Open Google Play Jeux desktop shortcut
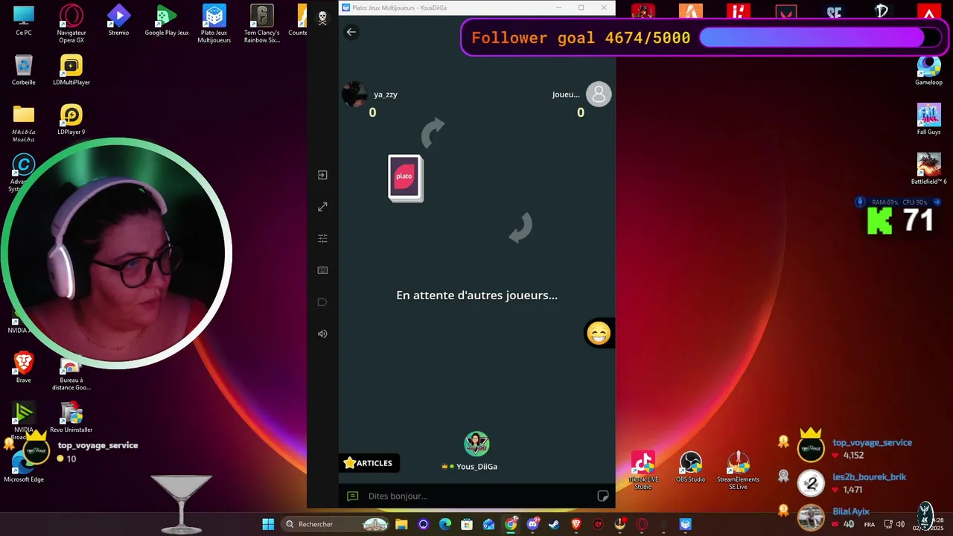This screenshot has width=953, height=536. coord(167,21)
